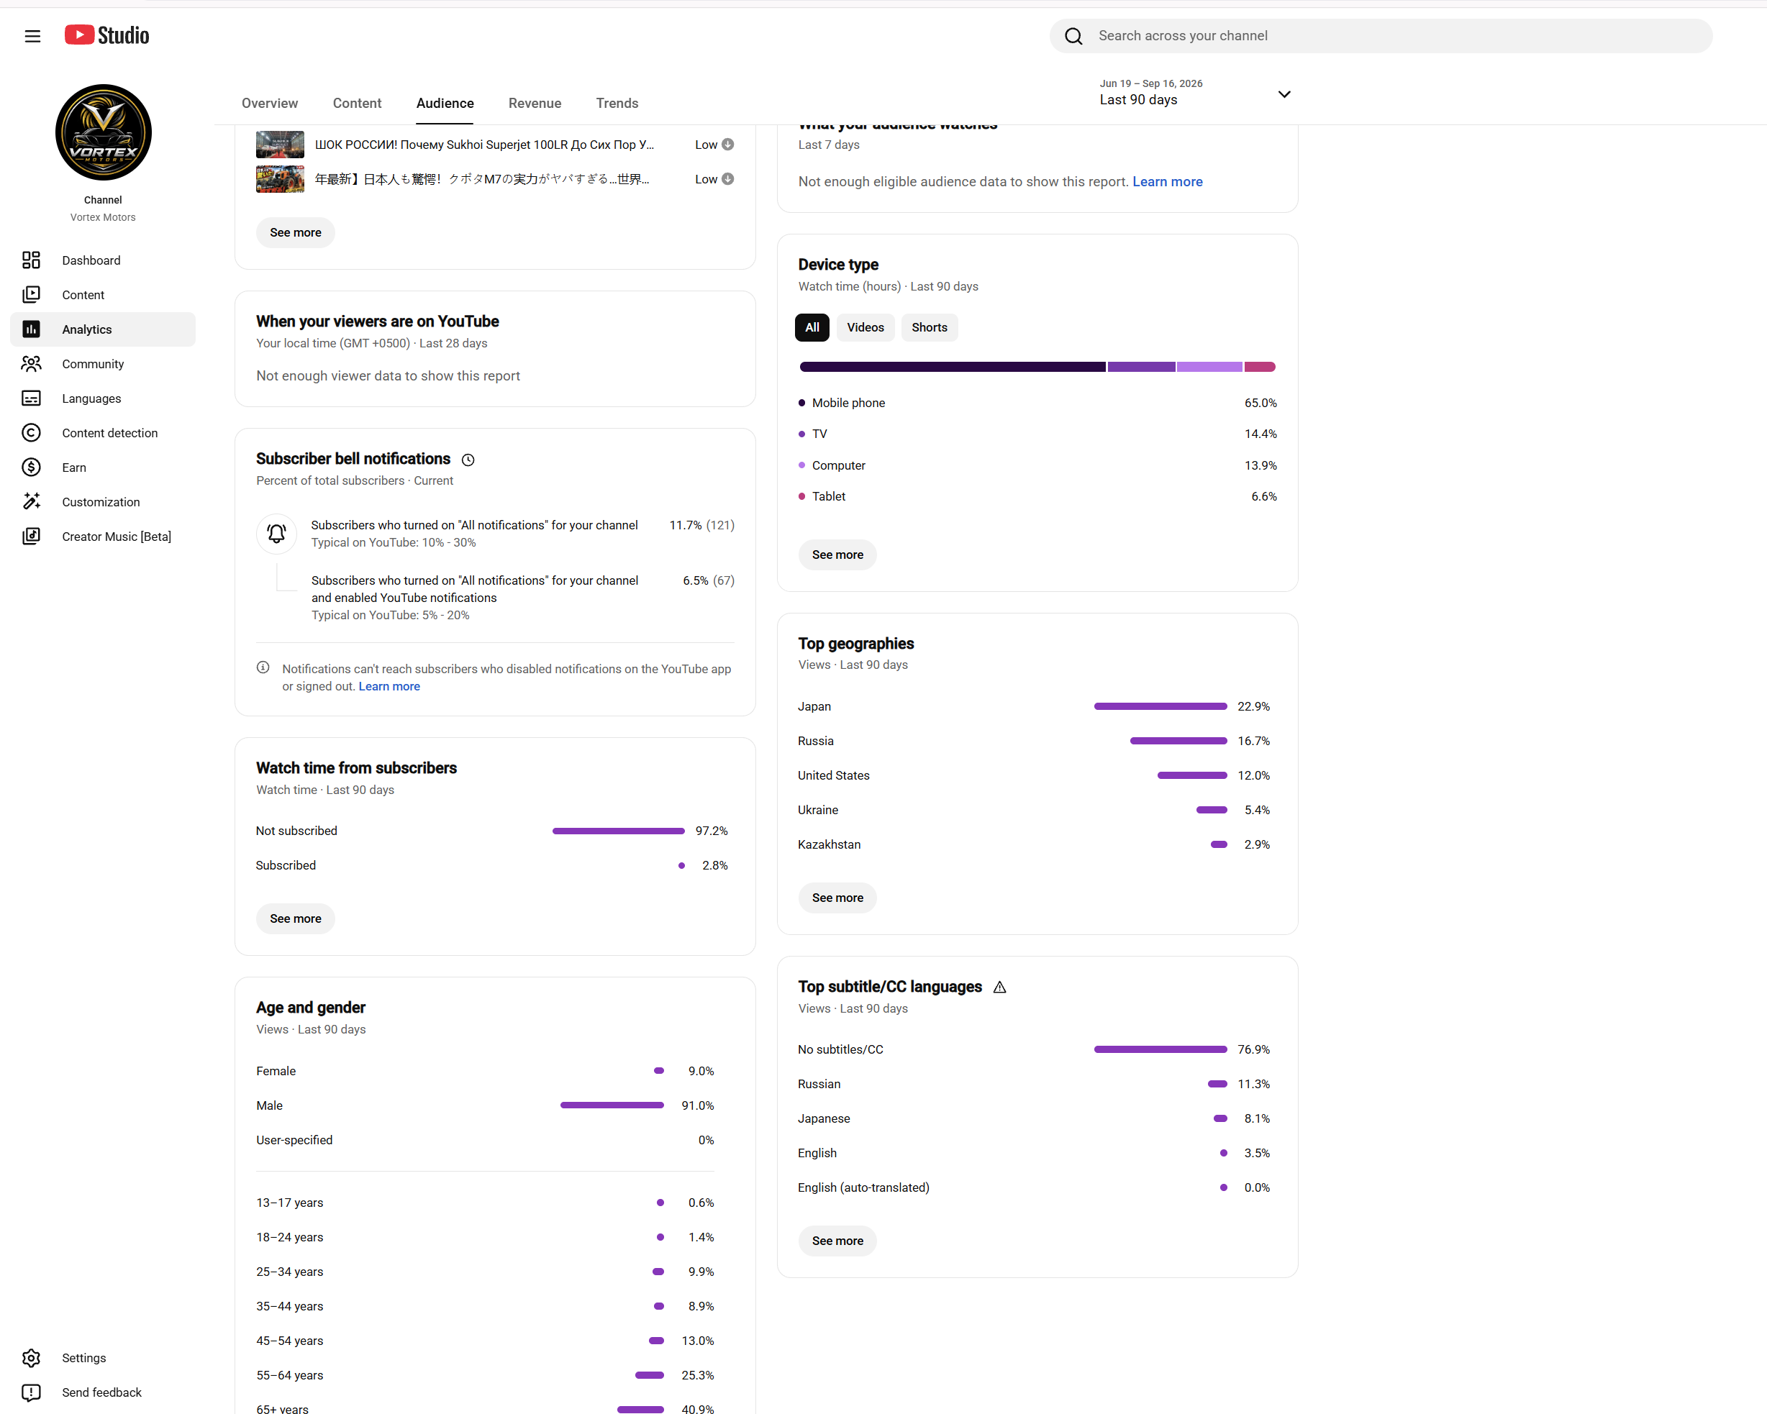
Task: Click the search magnifier icon
Action: tap(1073, 36)
